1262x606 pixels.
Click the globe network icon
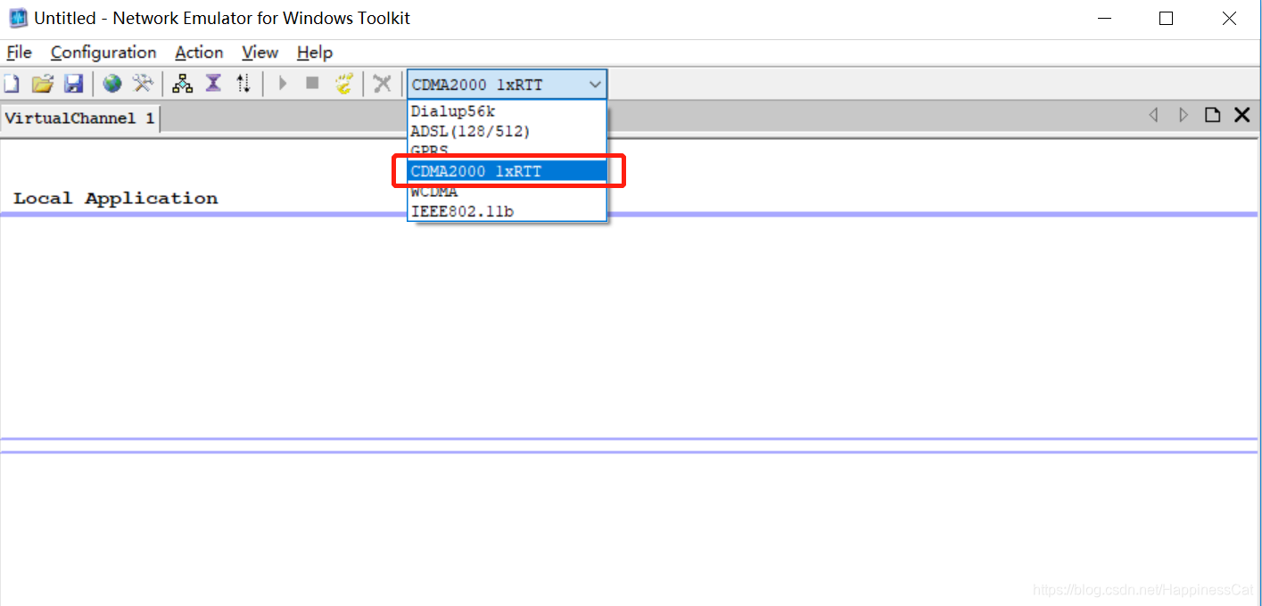(111, 82)
